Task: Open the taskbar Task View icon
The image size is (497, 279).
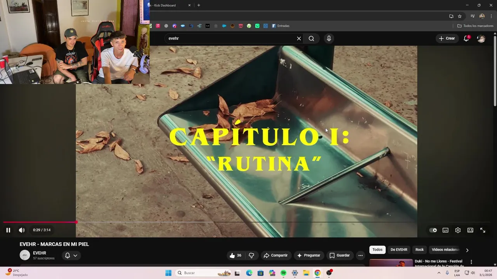Action: pos(237,273)
